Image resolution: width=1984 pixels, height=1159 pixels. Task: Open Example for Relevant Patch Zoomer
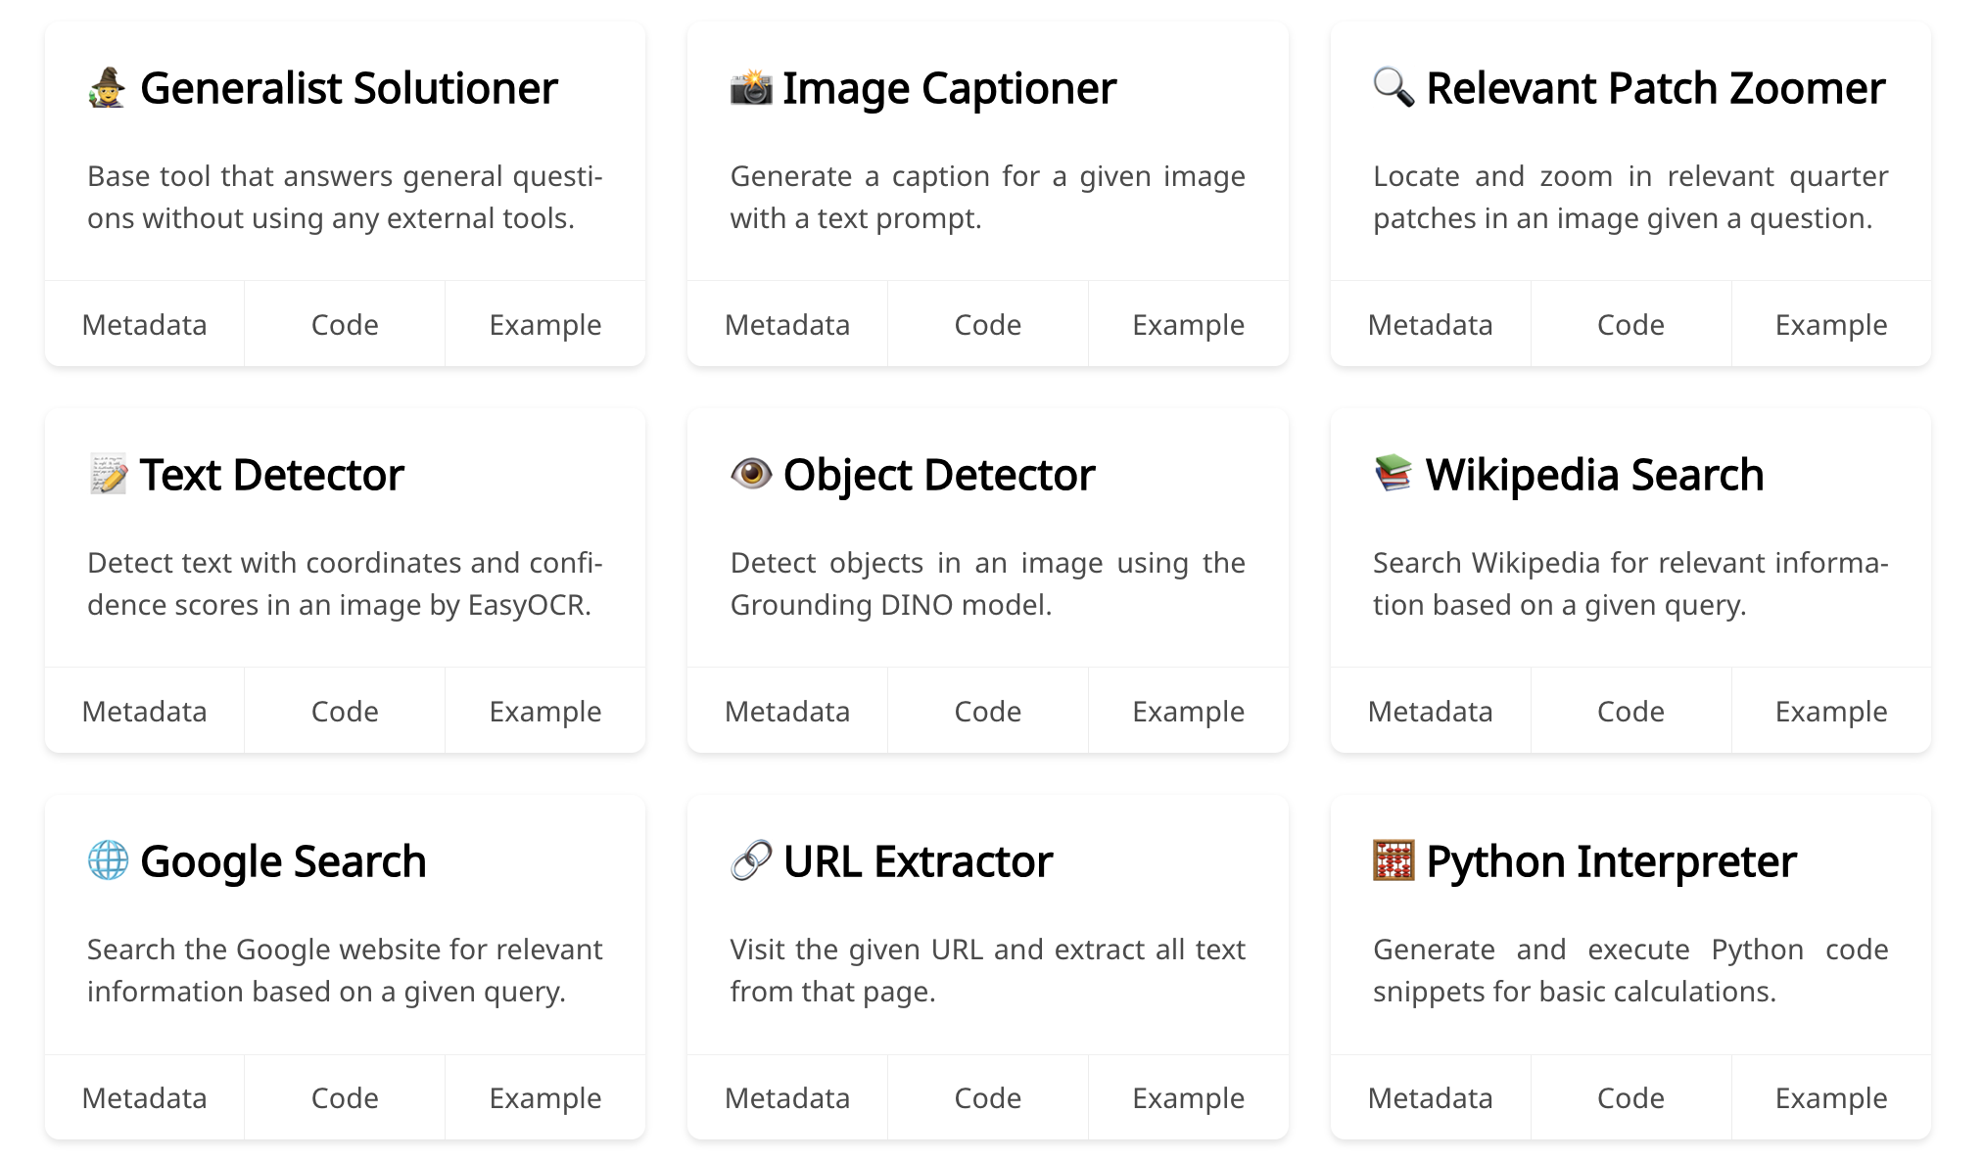(x=1831, y=324)
